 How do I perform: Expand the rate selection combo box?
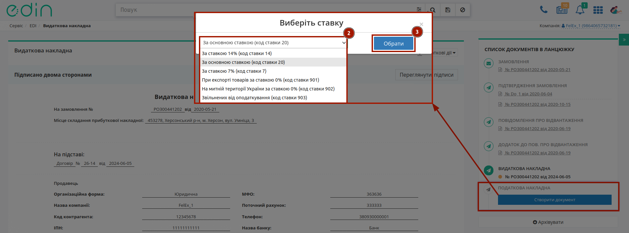[274, 43]
